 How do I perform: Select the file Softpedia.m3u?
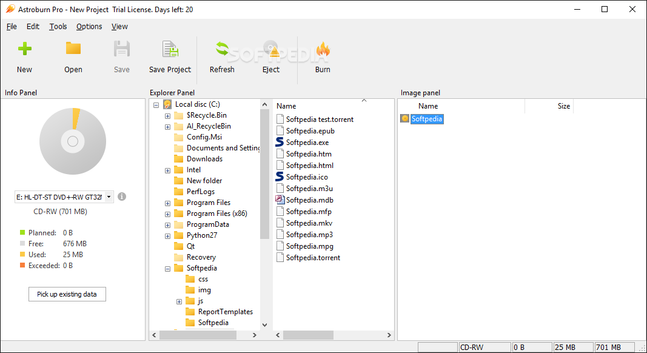309,188
